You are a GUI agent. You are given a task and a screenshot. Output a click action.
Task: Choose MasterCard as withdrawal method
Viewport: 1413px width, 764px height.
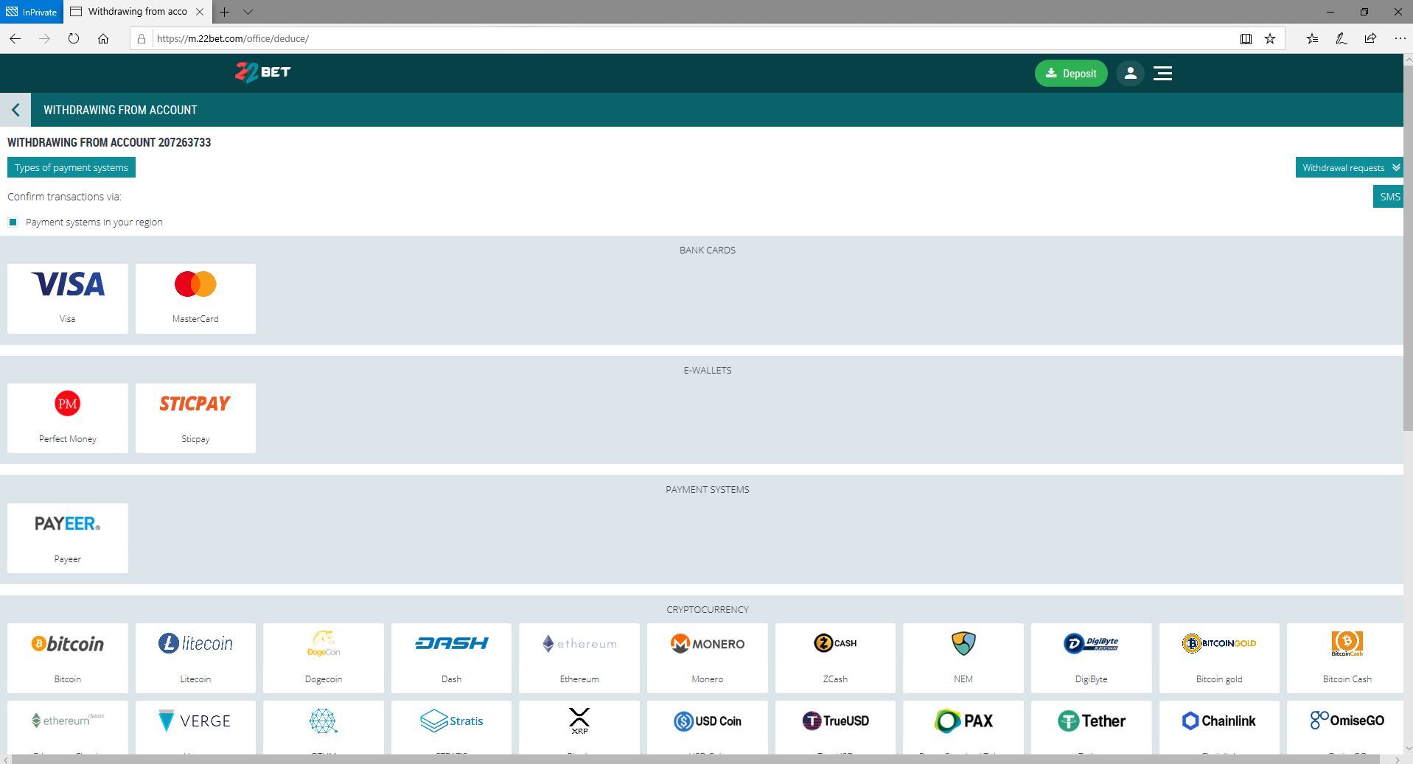[195, 298]
